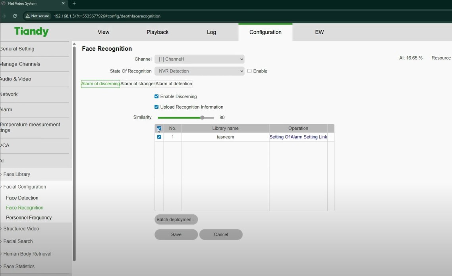Screen dimensions: 452x276
Task: Toggle Upload Recognition Information
Action: coord(156,107)
